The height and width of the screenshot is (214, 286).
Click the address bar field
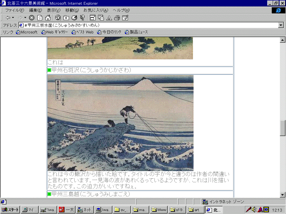pyautogui.click(x=149, y=25)
